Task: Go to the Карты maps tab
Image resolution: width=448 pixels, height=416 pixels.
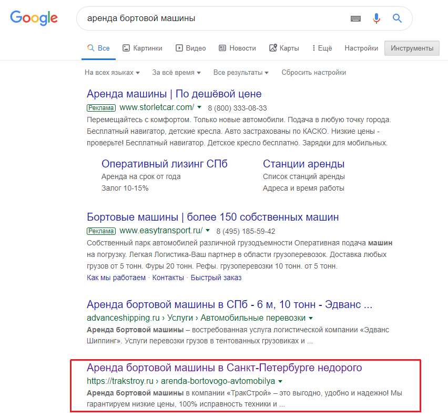Action: point(284,48)
